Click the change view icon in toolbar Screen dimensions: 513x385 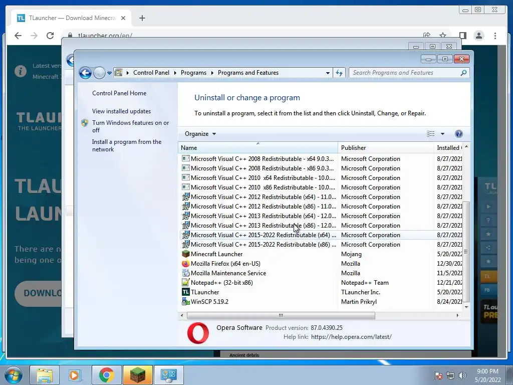(430, 133)
